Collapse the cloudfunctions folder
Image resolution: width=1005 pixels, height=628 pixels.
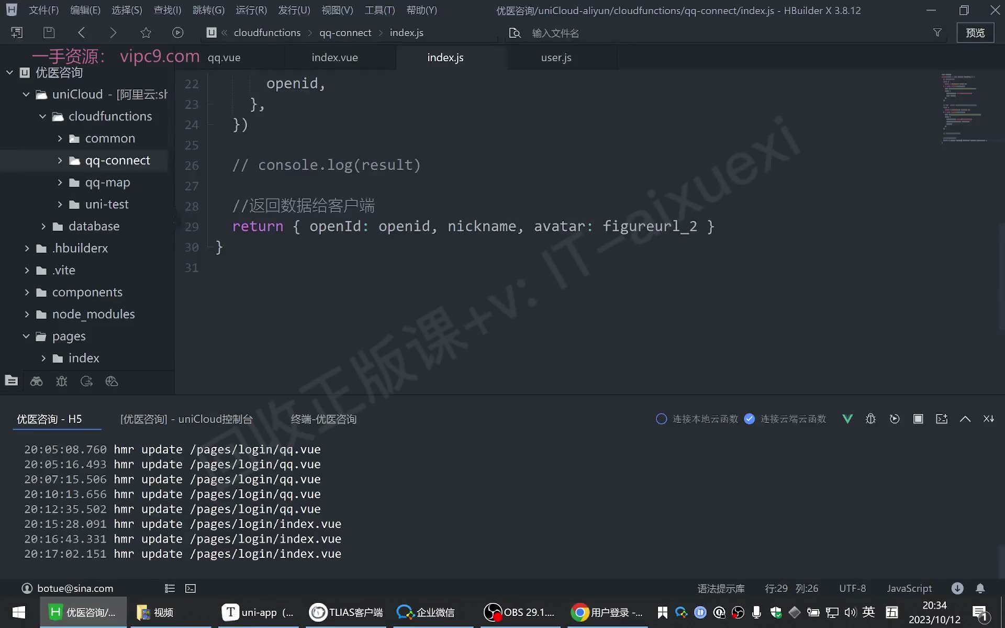coord(43,116)
